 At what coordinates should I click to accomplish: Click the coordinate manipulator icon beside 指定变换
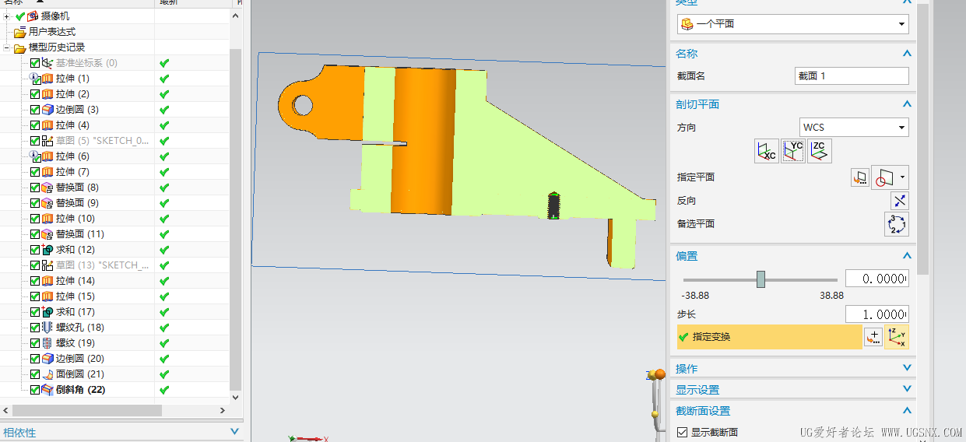coord(898,338)
